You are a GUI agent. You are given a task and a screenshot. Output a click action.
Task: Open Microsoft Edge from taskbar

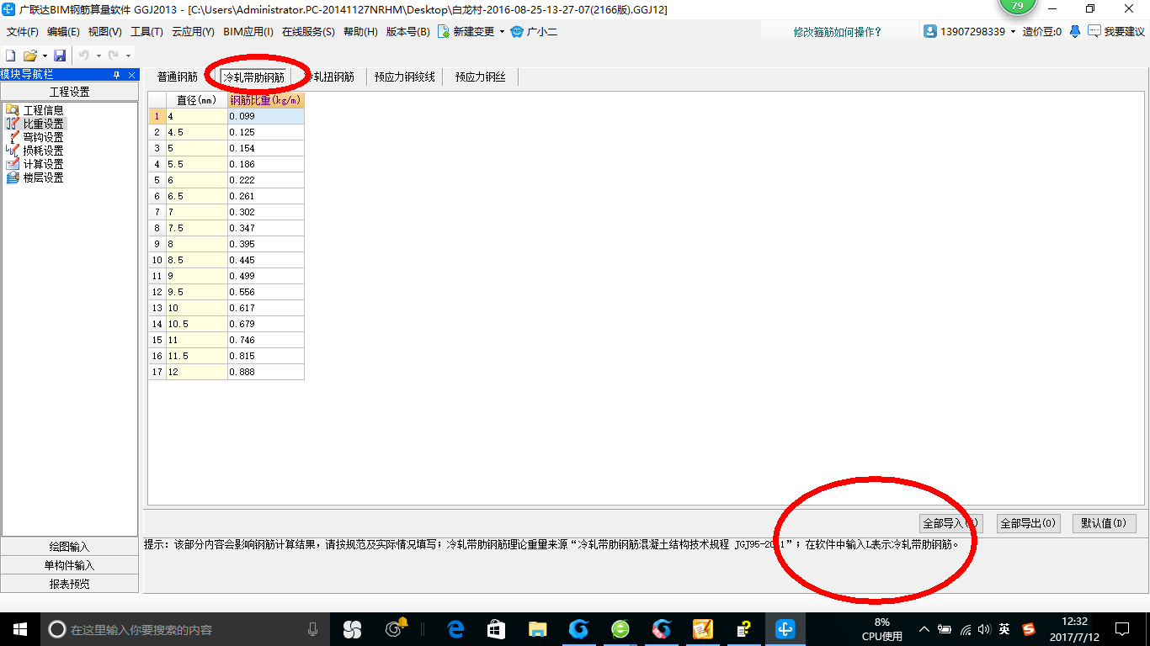point(455,629)
